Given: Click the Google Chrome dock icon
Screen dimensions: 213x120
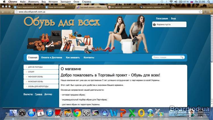Looking at the screenshot, I should coord(77,113).
